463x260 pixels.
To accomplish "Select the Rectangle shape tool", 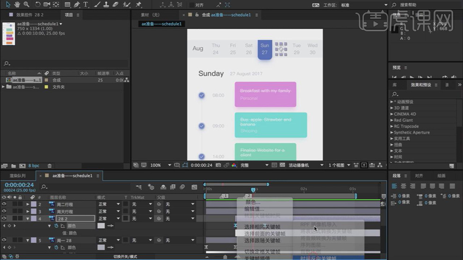I will [67, 4].
